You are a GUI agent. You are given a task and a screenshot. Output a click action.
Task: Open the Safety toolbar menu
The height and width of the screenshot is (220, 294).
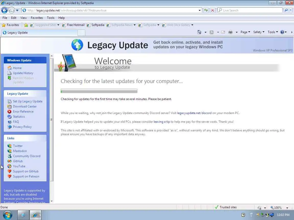pos(259,32)
